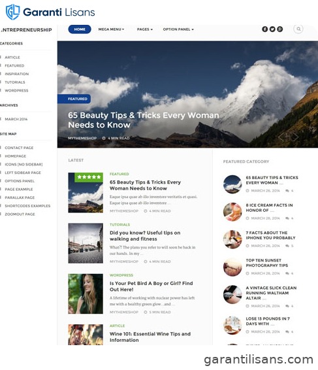Image resolution: width=318 pixels, height=370 pixels.
Task: Click round thumbnail for 7 Facts About iPhone
Action: (232, 239)
